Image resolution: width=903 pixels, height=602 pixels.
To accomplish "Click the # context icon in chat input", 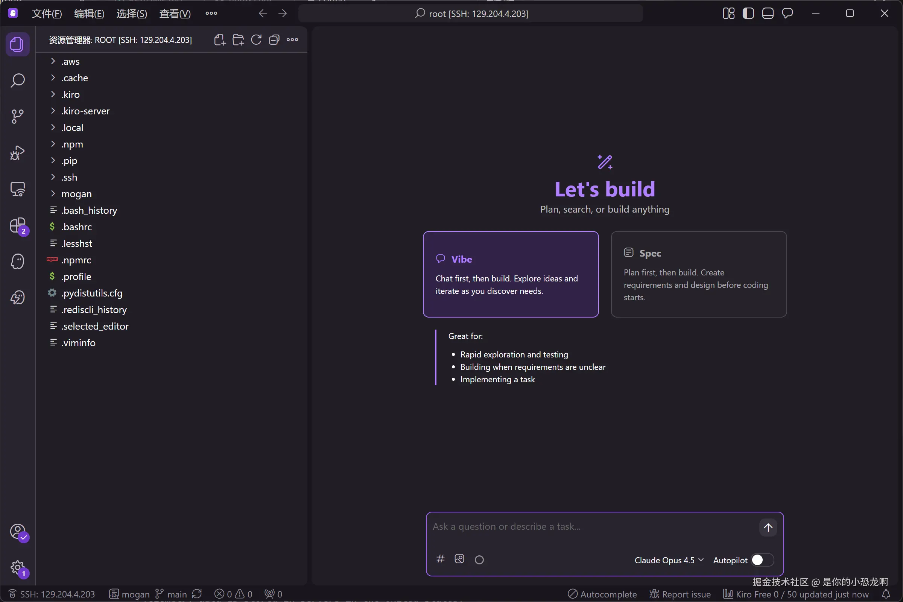I will 440,559.
